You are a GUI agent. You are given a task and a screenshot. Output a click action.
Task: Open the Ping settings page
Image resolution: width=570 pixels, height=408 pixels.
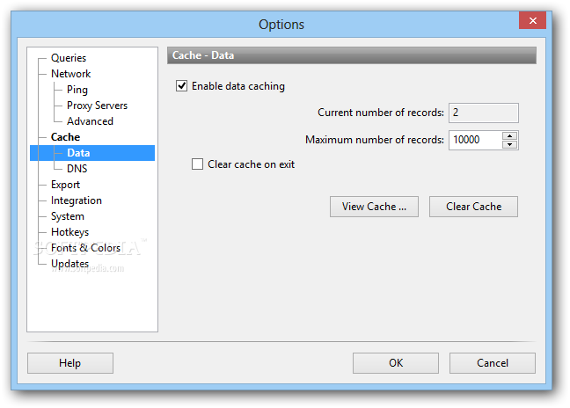point(77,90)
